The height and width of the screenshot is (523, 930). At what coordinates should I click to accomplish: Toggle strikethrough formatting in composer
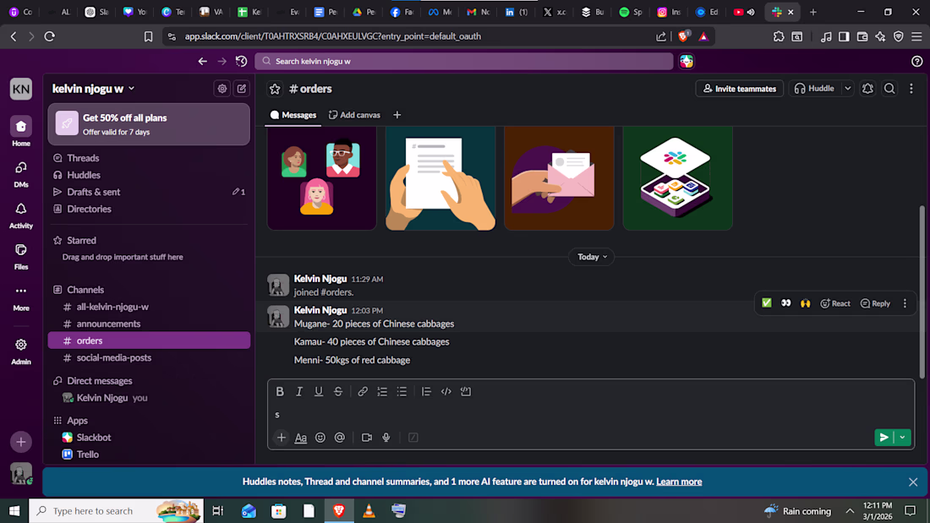click(338, 391)
